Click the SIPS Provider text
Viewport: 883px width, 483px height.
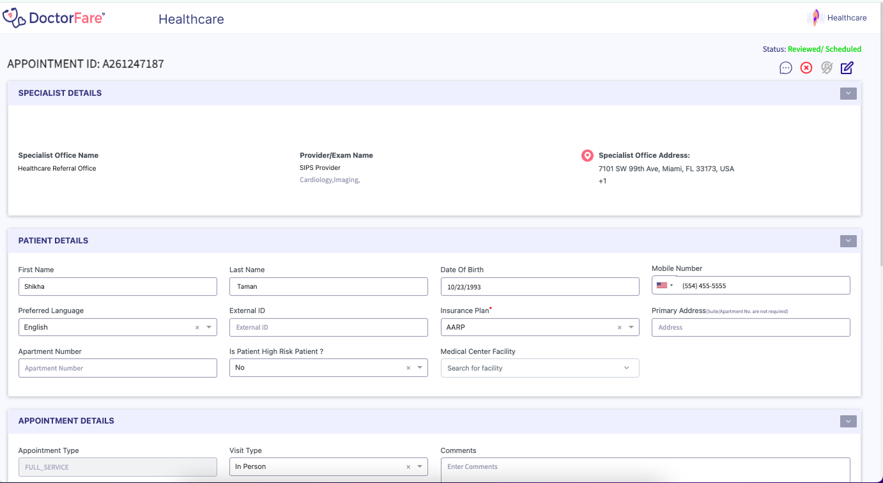(320, 168)
